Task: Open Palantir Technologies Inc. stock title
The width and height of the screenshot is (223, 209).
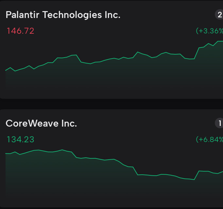Action: pyautogui.click(x=63, y=15)
